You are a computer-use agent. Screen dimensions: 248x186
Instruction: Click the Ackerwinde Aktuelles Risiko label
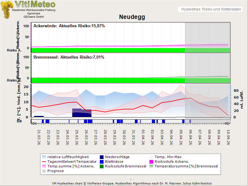[69, 26]
